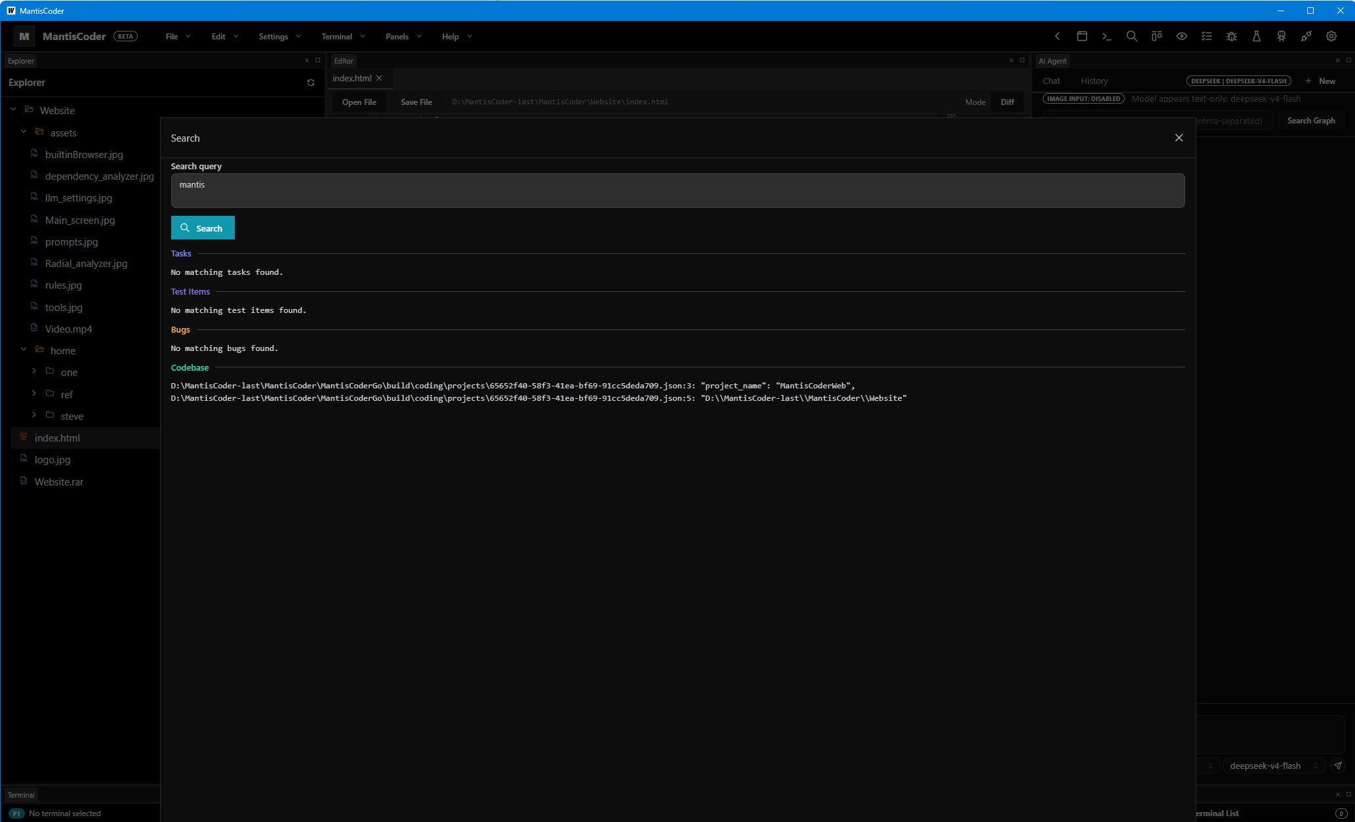Switch to the History tab in AI Agent
Image resolution: width=1355 pixels, height=822 pixels.
coord(1094,81)
